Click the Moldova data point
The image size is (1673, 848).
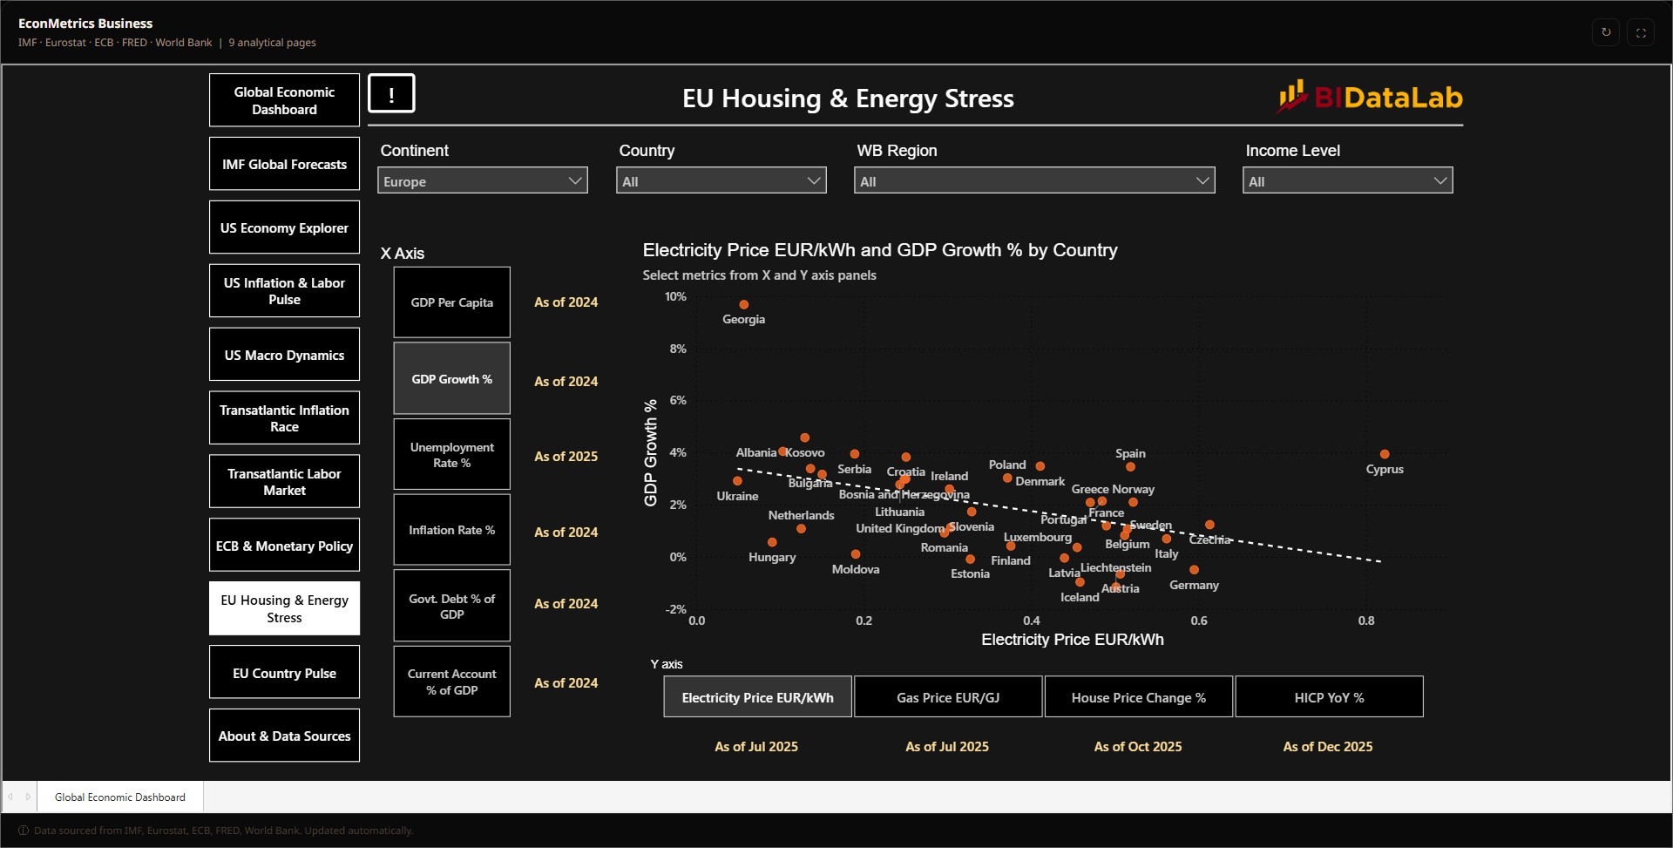click(x=856, y=554)
